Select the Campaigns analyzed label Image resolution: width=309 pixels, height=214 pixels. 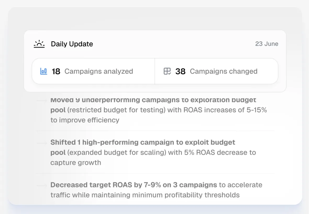pyautogui.click(x=99, y=71)
